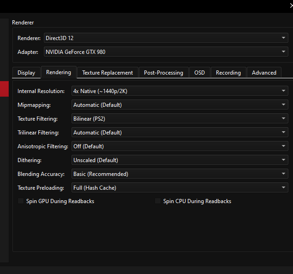The image size is (293, 274).
Task: Select the red highlighted sidebar category
Action: coord(4,89)
